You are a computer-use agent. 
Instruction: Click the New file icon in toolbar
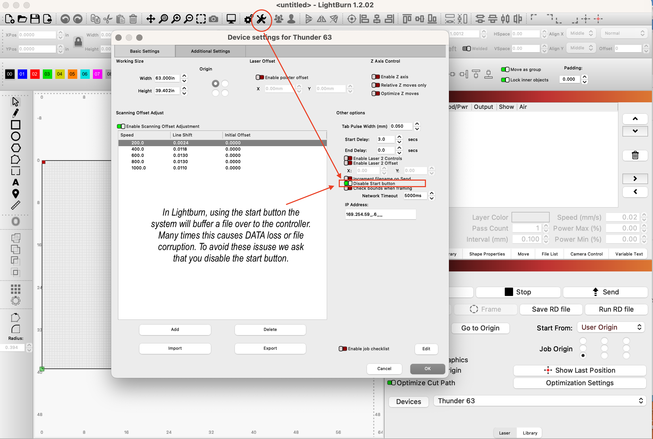tap(10, 19)
